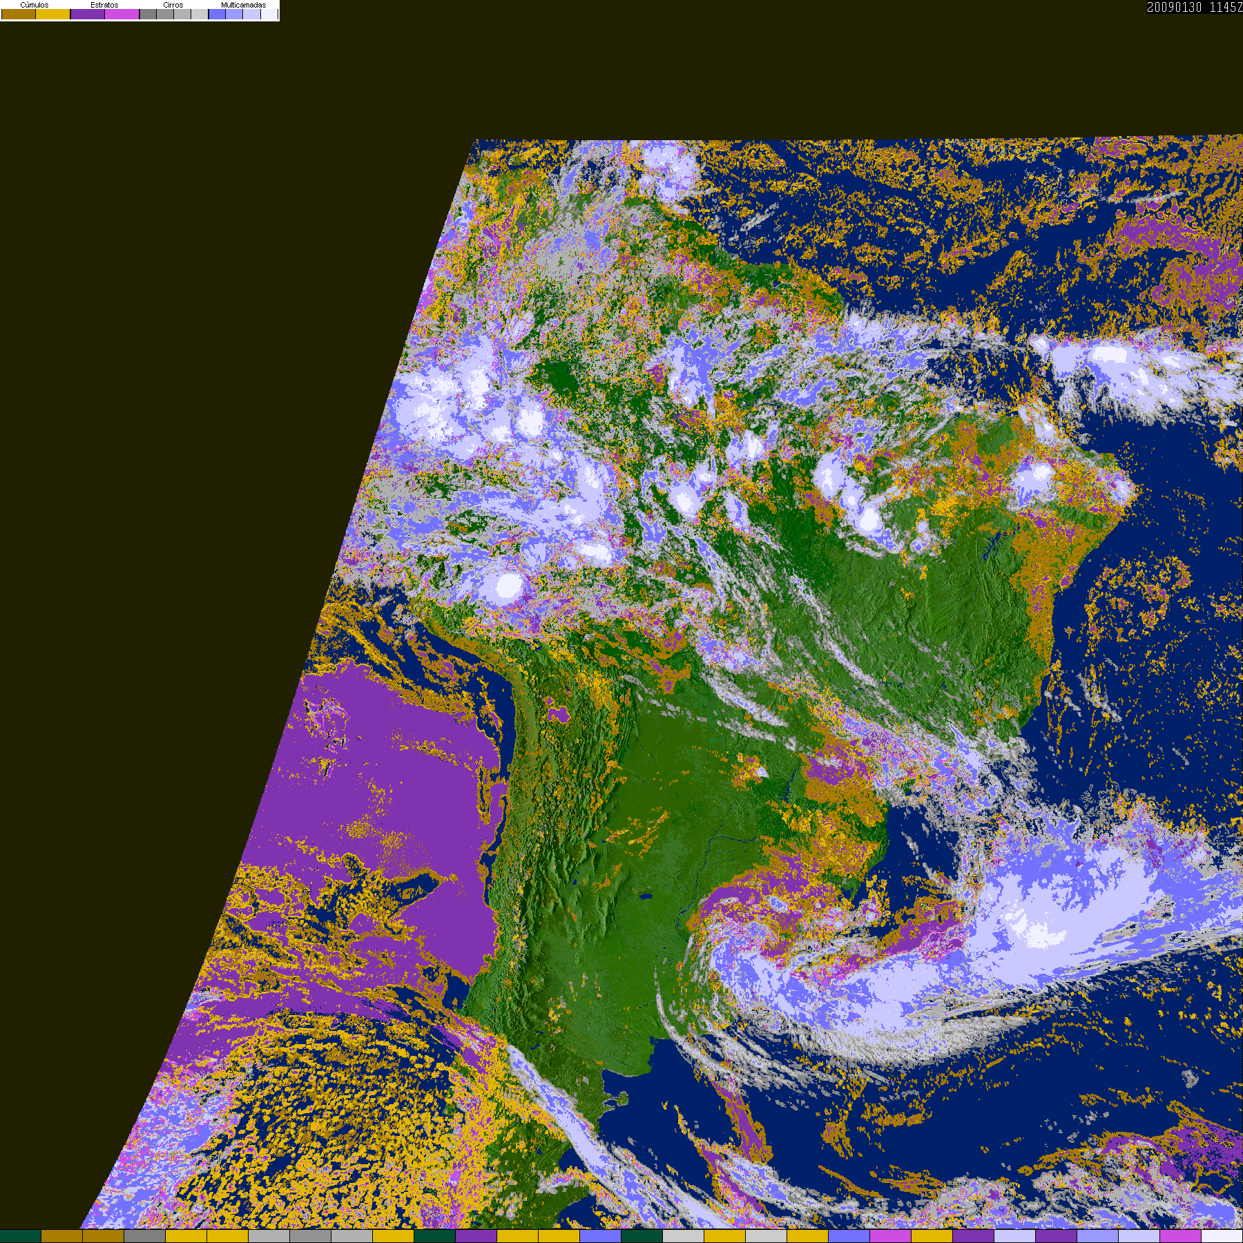Click the white cell ending the bottom color strip
Image resolution: width=1243 pixels, height=1243 pixels.
(1222, 1236)
